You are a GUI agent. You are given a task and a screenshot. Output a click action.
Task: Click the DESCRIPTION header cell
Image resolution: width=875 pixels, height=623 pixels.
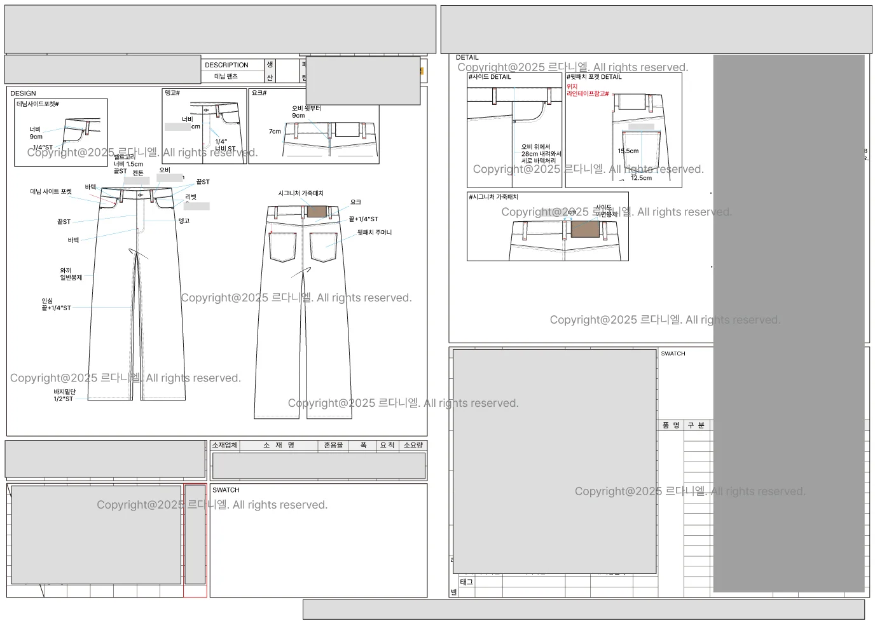point(226,65)
